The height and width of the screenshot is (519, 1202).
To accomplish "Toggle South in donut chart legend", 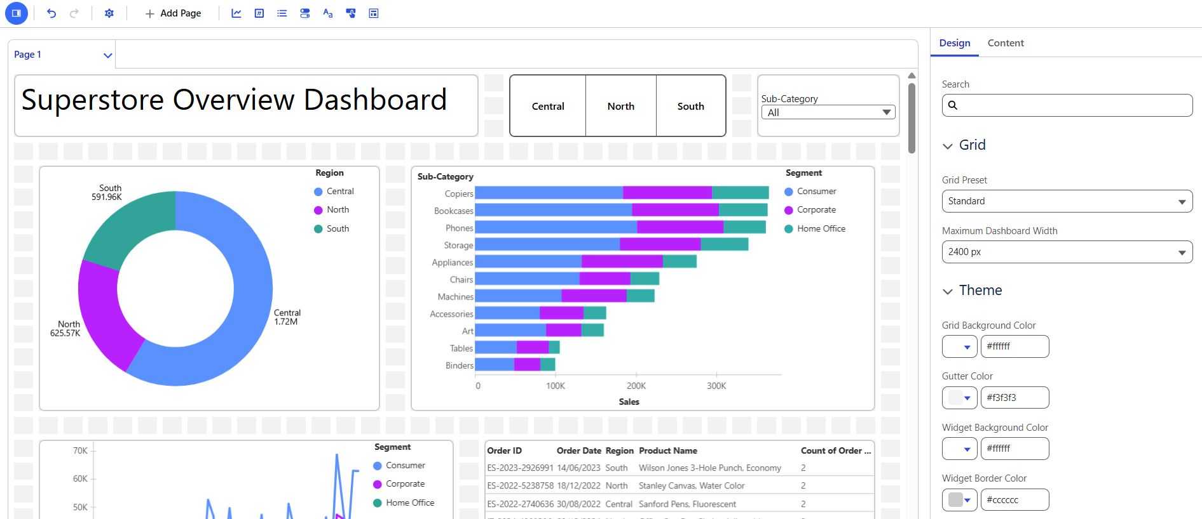I will click(x=331, y=229).
